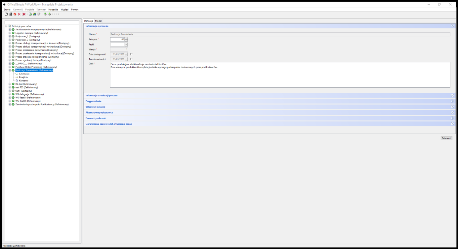Click the edit document toolbar icon

click(39, 14)
